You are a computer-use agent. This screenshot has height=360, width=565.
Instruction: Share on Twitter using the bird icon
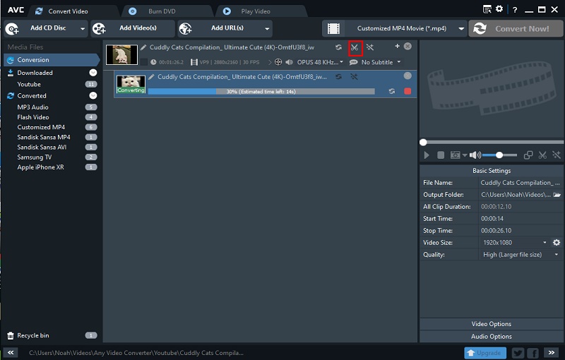(518, 353)
